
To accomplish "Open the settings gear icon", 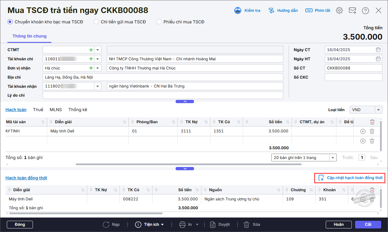I will point(339,11).
